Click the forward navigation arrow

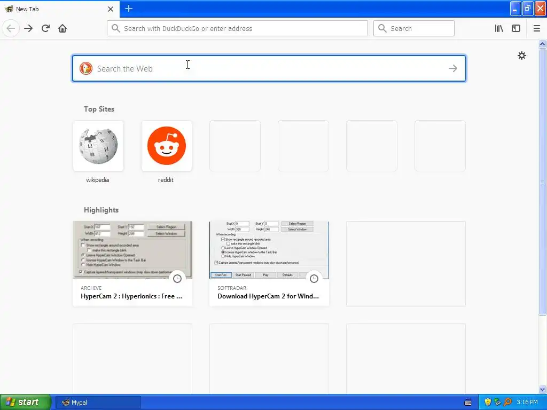coord(28,28)
